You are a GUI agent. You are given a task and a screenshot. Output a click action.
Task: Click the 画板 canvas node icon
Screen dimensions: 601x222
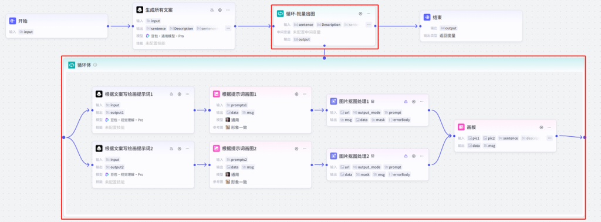(461, 127)
